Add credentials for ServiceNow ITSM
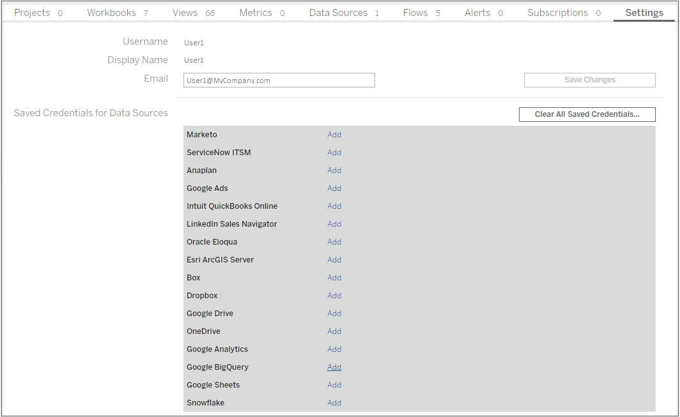The width and height of the screenshot is (680, 417). coord(334,153)
